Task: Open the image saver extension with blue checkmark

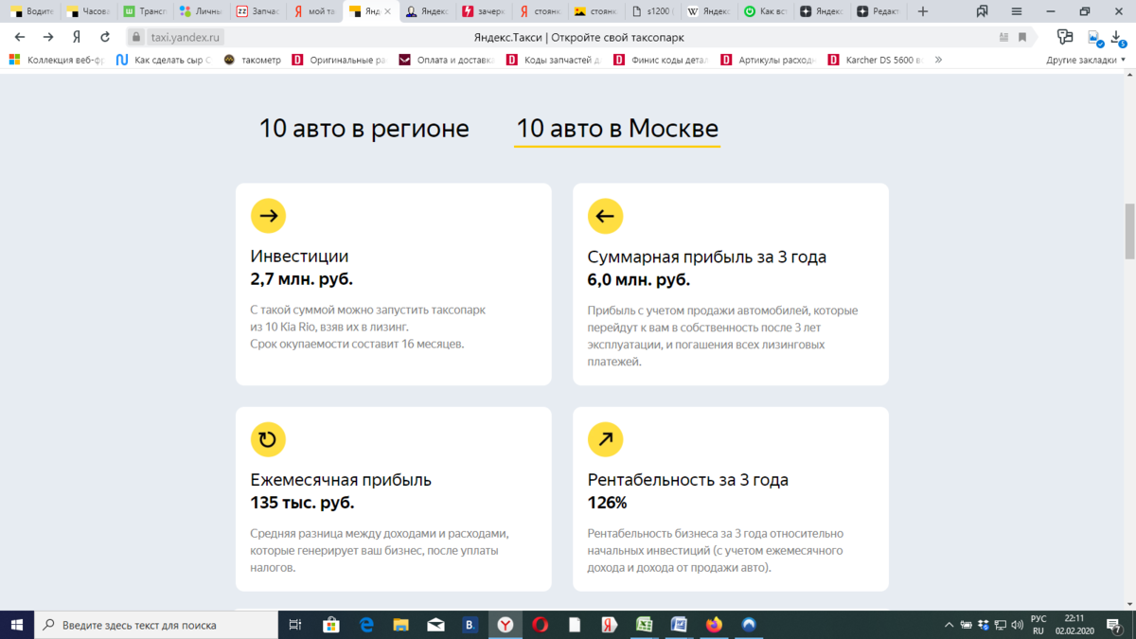Action: click(x=1095, y=38)
